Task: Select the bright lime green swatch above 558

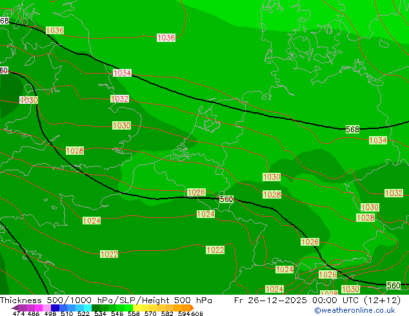Action: [128, 308]
